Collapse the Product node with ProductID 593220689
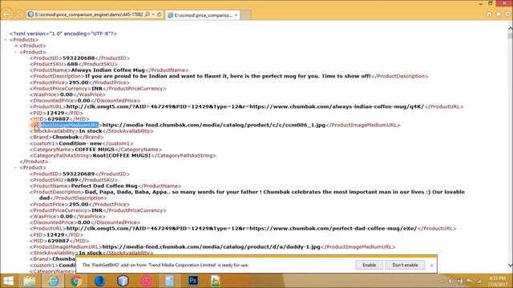 pos(16,167)
